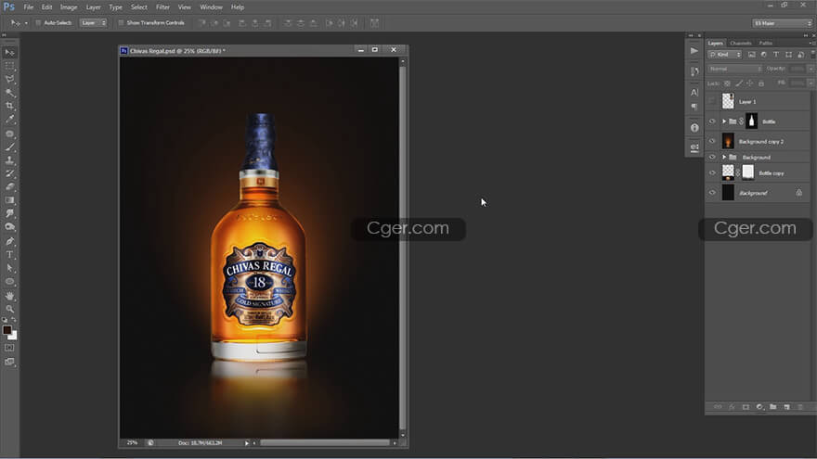Add adjustment layer button
The image size is (817, 459).
(x=759, y=407)
